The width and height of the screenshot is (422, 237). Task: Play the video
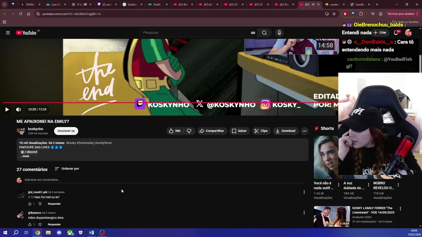pyautogui.click(x=7, y=109)
